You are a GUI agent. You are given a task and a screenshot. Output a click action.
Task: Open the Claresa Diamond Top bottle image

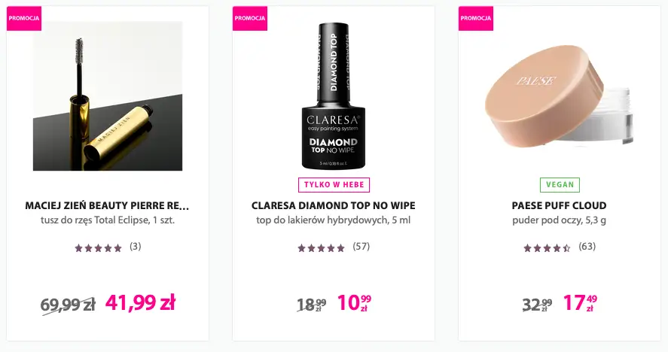(x=333, y=96)
